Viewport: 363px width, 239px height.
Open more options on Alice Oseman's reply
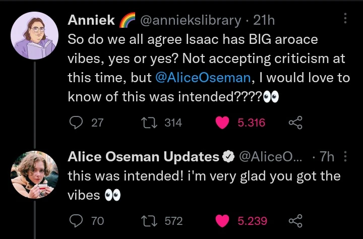345,157
